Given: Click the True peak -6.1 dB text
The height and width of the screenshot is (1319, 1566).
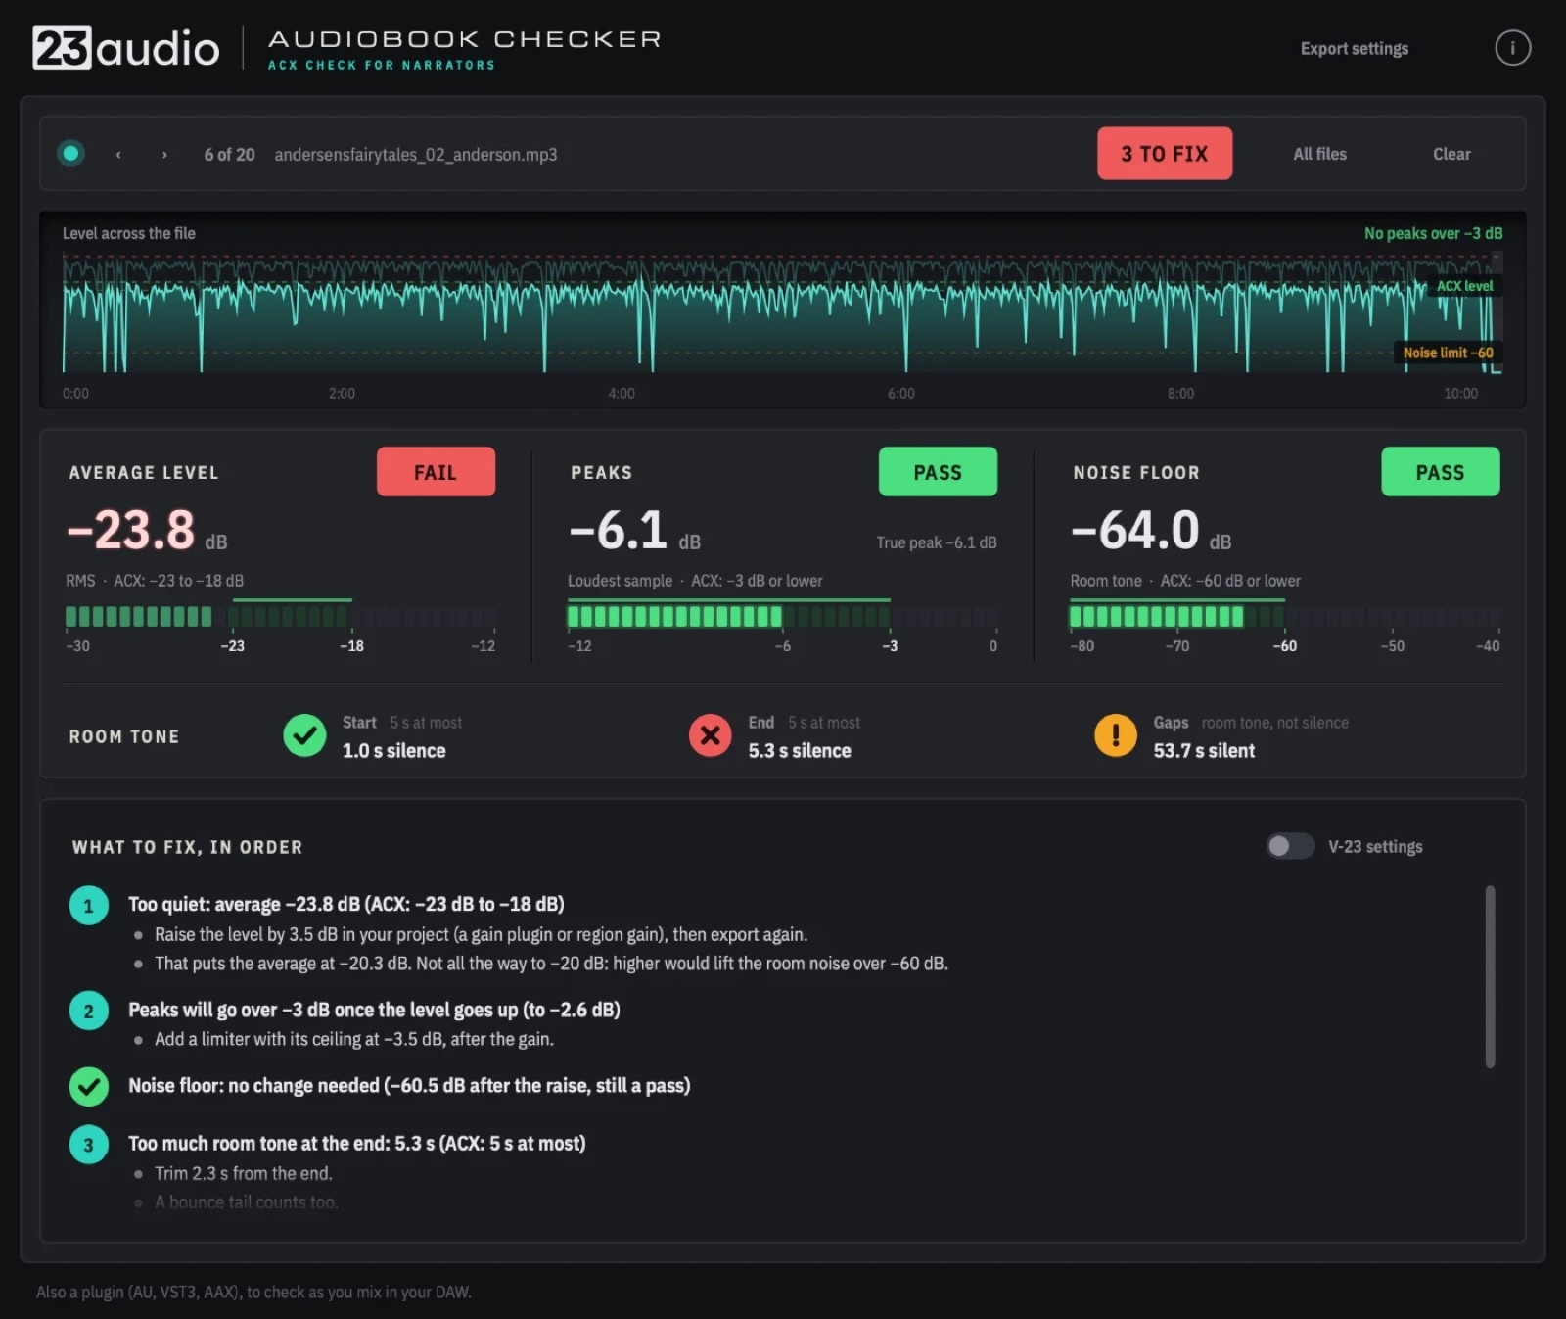Looking at the screenshot, I should (937, 542).
